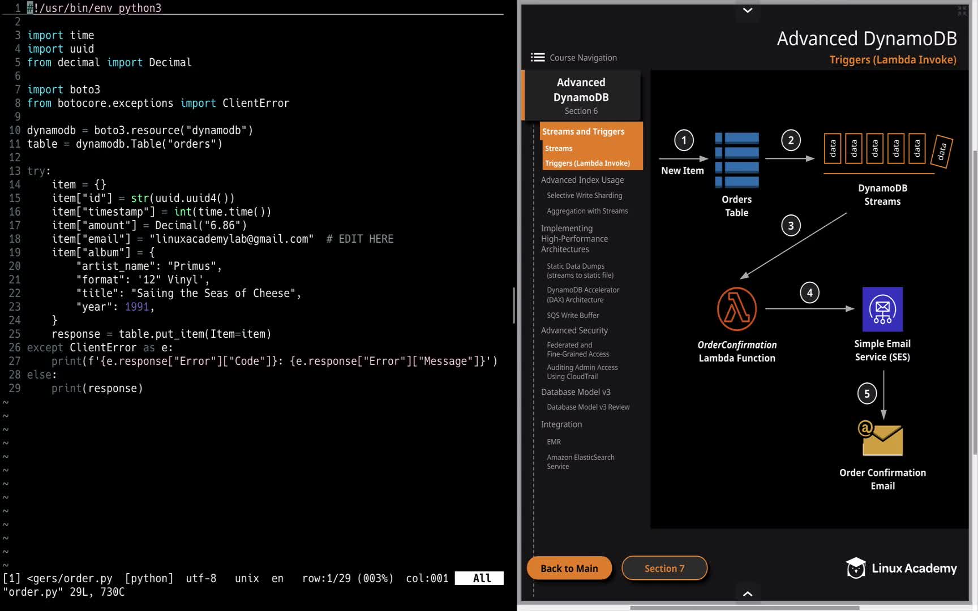Click the "Orders Table" diagram label
This screenshot has width=978, height=611.
(736, 206)
